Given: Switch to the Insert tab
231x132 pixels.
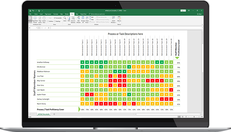Looking at the screenshot, I should tap(41, 14).
